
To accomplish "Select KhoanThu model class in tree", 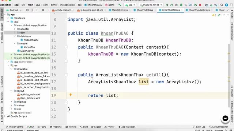I will pyautogui.click(x=28, y=47).
